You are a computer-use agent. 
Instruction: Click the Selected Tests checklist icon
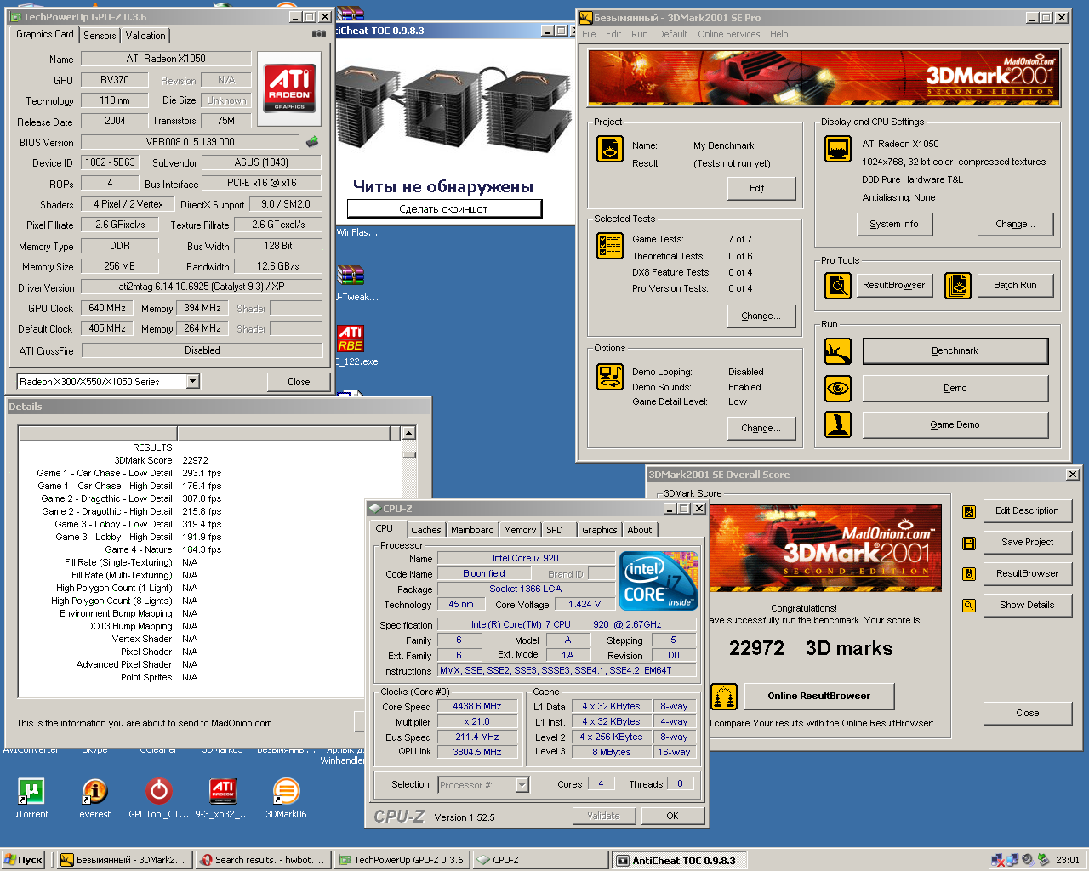pos(610,246)
